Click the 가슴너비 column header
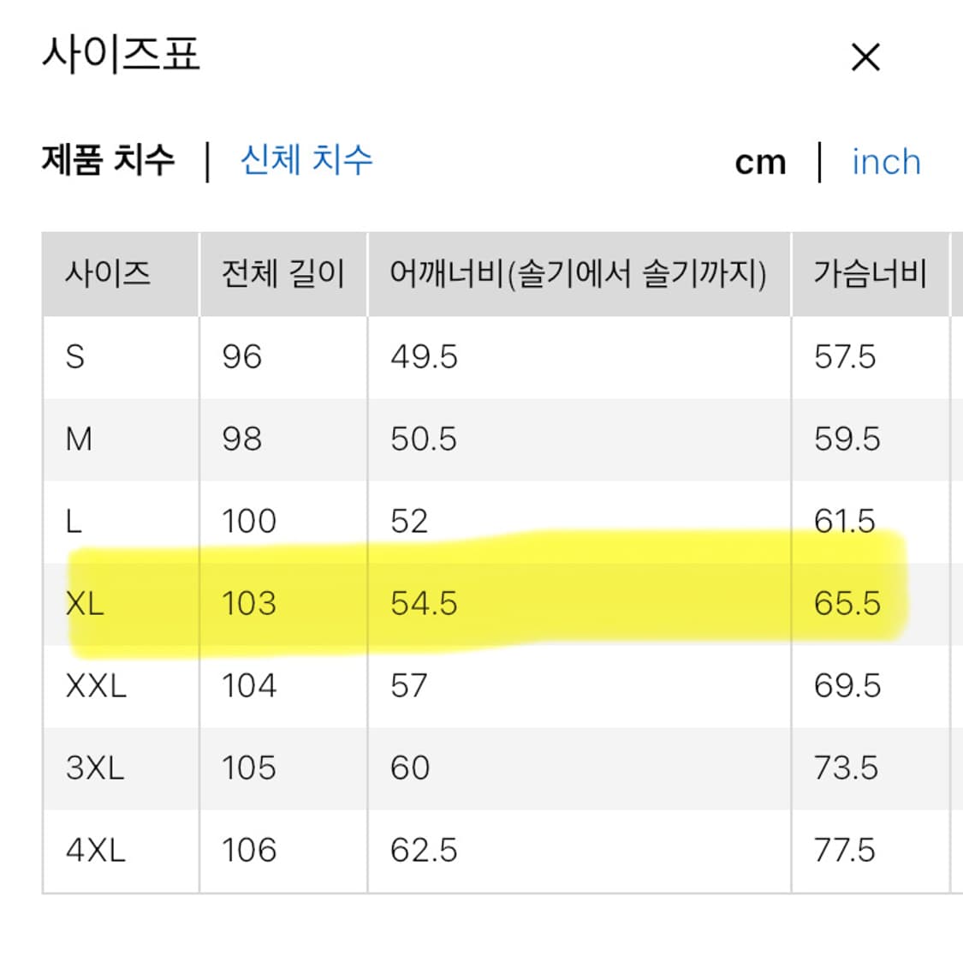This screenshot has width=963, height=956. [871, 274]
